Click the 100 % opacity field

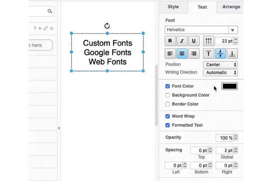pyautogui.click(x=225, y=138)
